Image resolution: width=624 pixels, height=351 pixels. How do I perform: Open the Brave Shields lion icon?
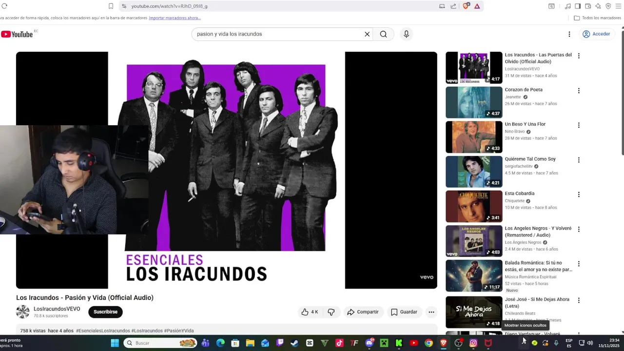pyautogui.click(x=466, y=6)
